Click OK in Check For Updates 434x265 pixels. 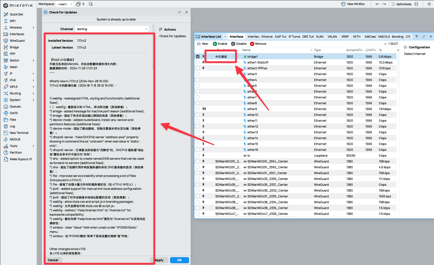pos(179,260)
